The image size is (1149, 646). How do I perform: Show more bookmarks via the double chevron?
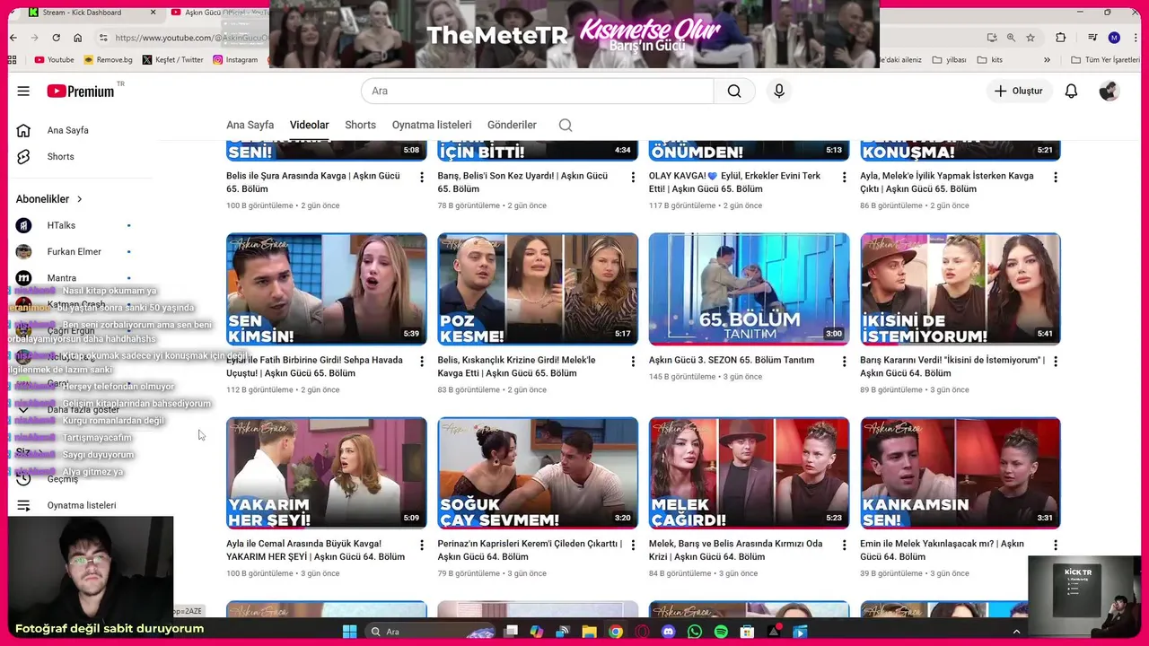click(x=1047, y=60)
